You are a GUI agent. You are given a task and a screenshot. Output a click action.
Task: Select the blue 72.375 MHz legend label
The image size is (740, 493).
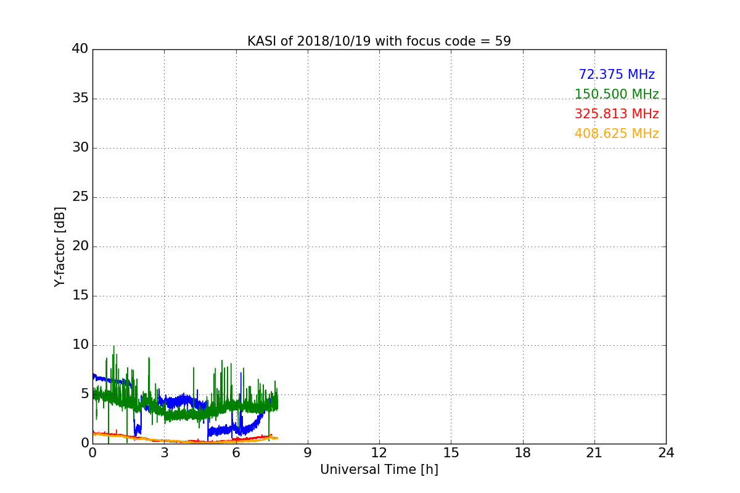point(617,75)
